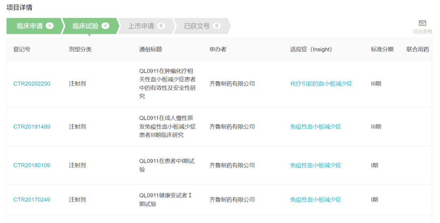Click indication link 化疗引起的血小板减少症
This screenshot has width=440, height=223.
click(321, 84)
